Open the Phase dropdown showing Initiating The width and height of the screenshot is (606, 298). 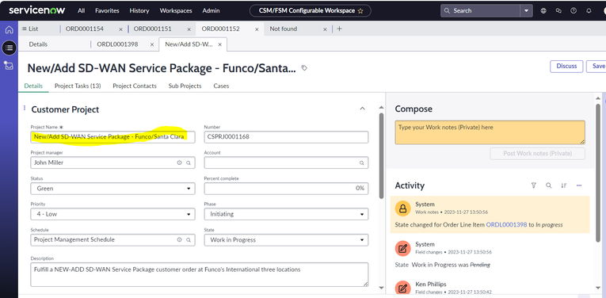click(x=287, y=214)
